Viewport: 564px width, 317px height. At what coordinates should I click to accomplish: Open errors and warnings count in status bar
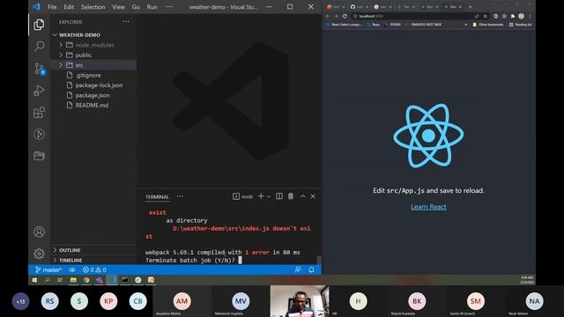(x=94, y=269)
